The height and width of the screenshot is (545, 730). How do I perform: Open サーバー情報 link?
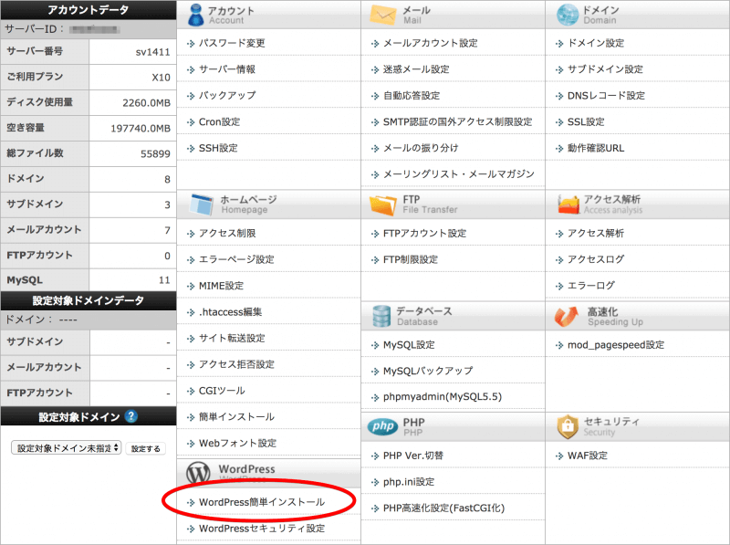227,69
